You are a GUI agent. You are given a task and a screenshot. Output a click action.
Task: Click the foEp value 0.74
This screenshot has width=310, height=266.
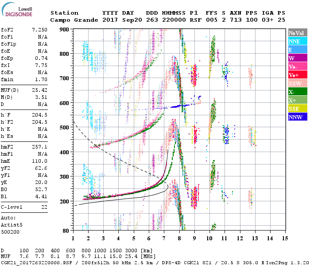[41, 58]
